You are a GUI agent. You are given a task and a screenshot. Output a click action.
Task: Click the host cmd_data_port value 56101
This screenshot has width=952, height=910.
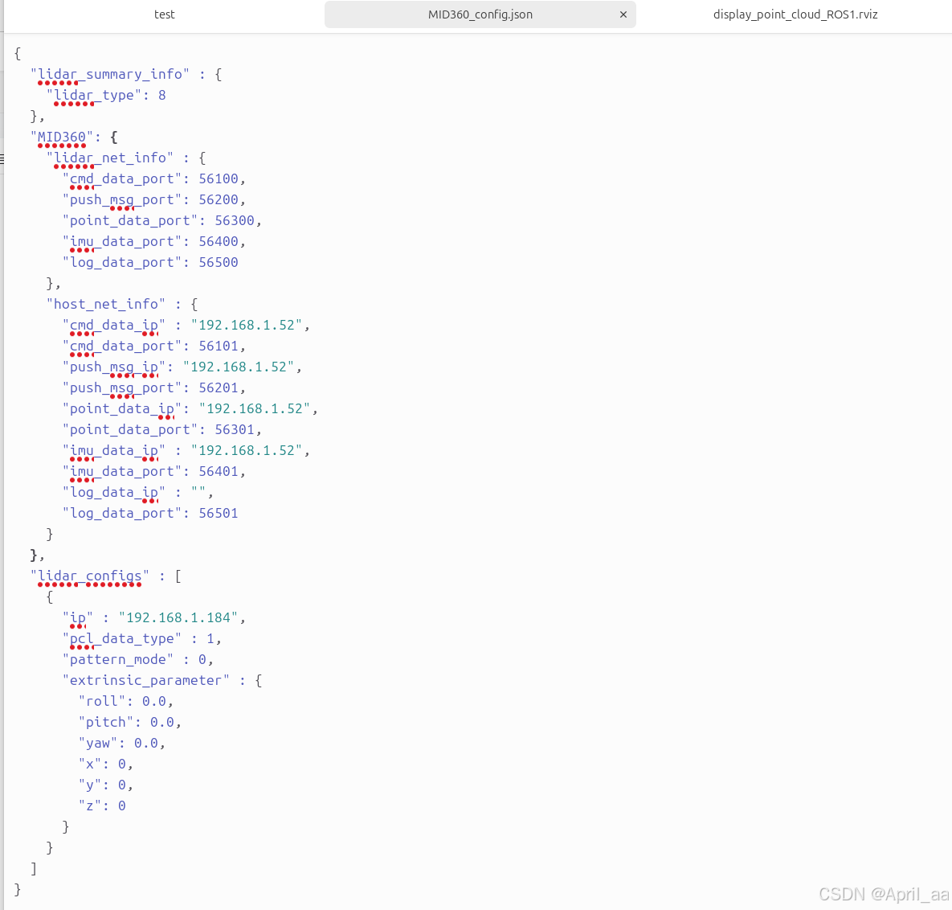[x=219, y=346]
